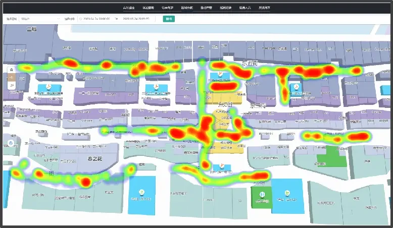The height and width of the screenshot is (228, 393).
Task: Open the last tab in the top navigation bar
Action: point(264,8)
